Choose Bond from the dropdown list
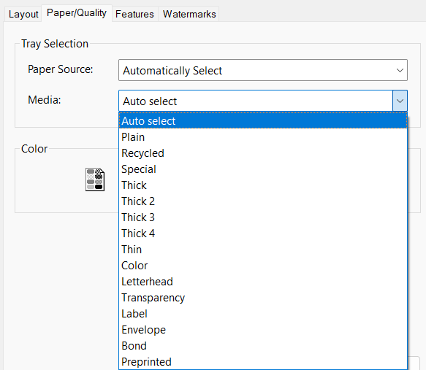Image resolution: width=426 pixels, height=370 pixels. (x=263, y=346)
